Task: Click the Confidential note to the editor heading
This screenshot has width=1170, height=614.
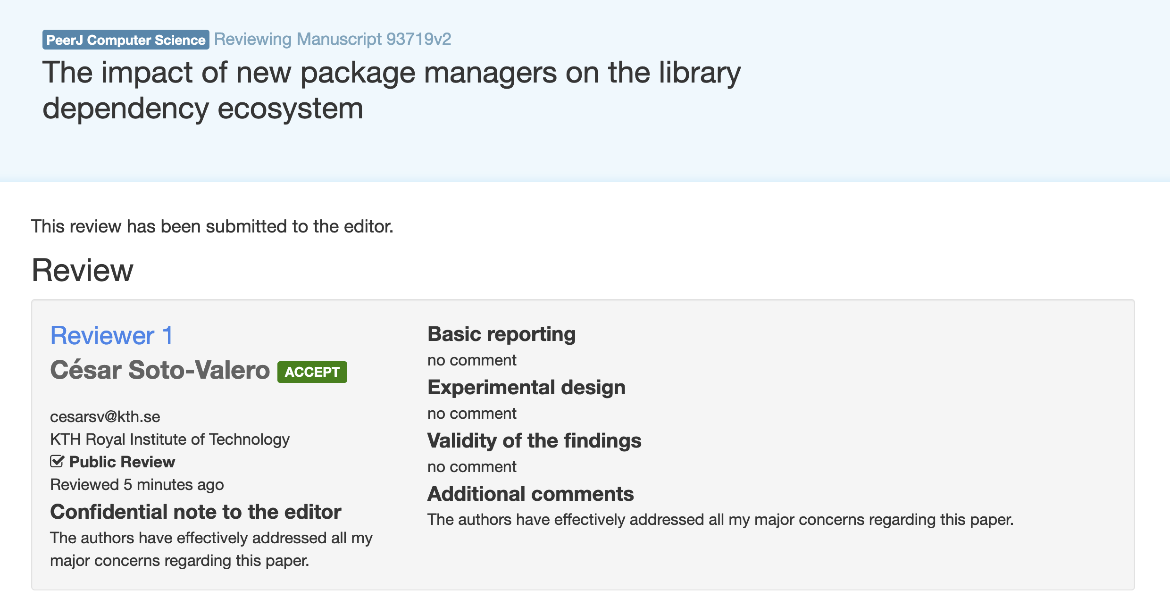Action: [x=196, y=512]
